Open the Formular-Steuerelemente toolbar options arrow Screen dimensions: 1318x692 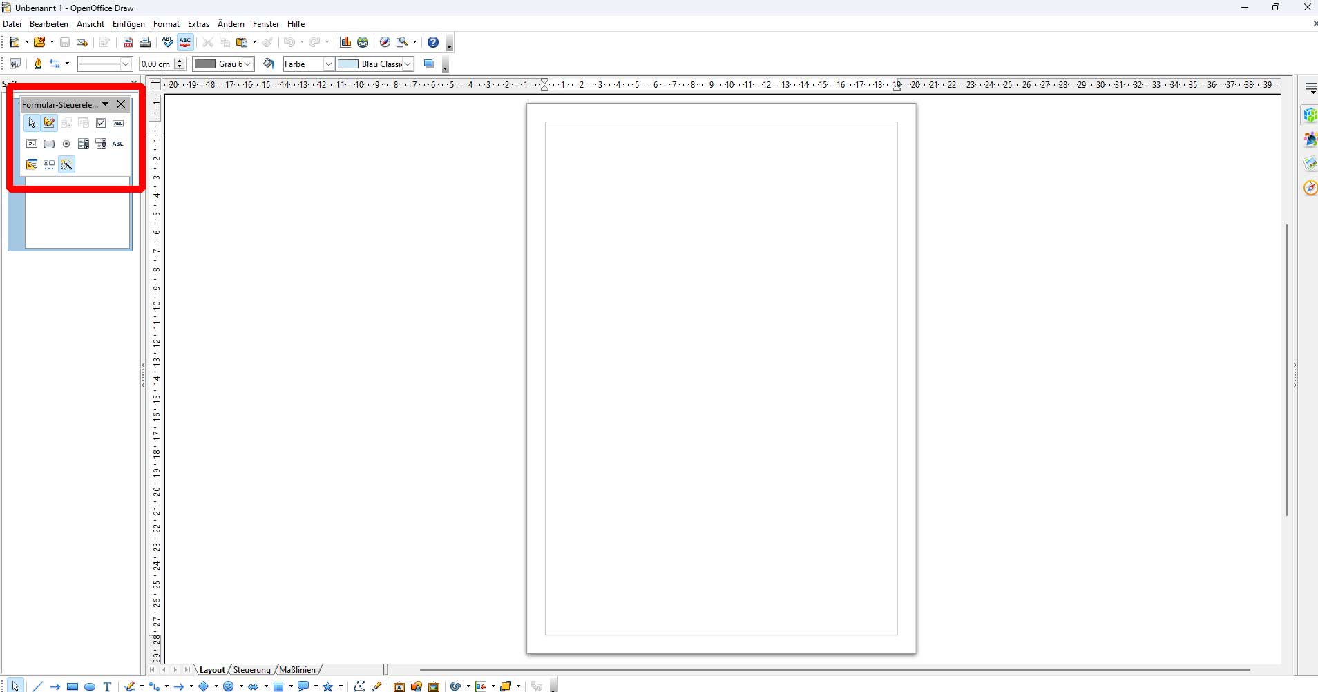click(105, 104)
